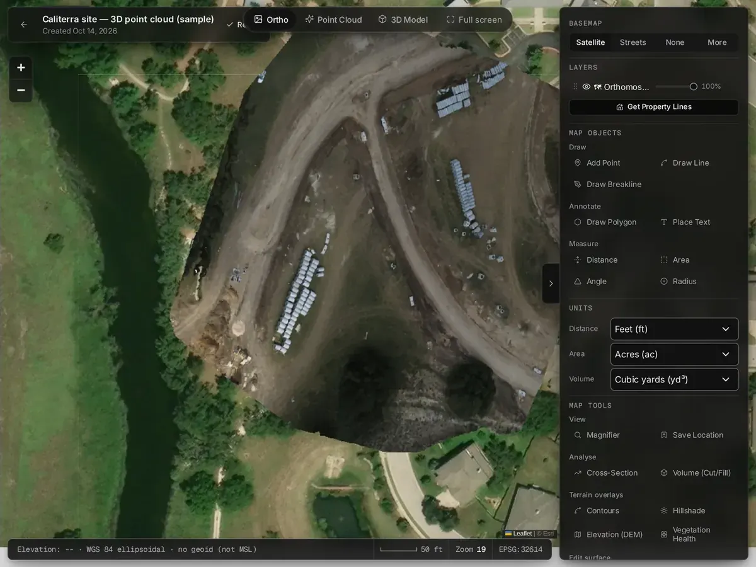Viewport: 756px width, 567px height.
Task: Enter Full screen mode
Action: coord(474,20)
